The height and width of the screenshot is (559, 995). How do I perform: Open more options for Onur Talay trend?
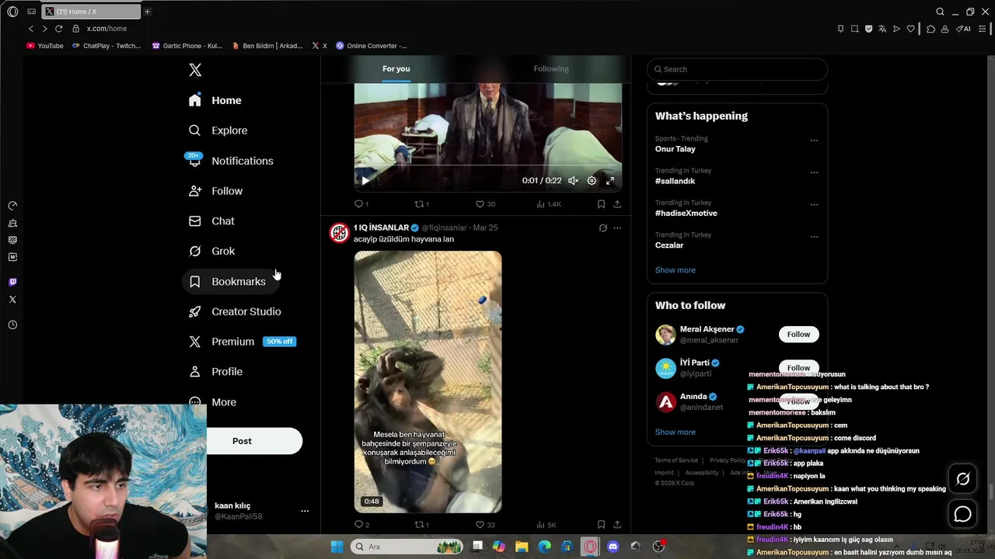coord(814,141)
